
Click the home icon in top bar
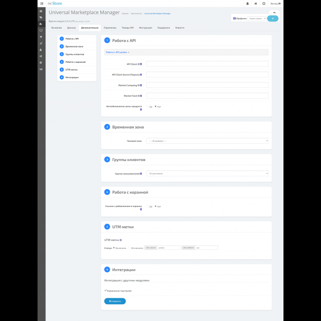pyautogui.click(x=255, y=3)
